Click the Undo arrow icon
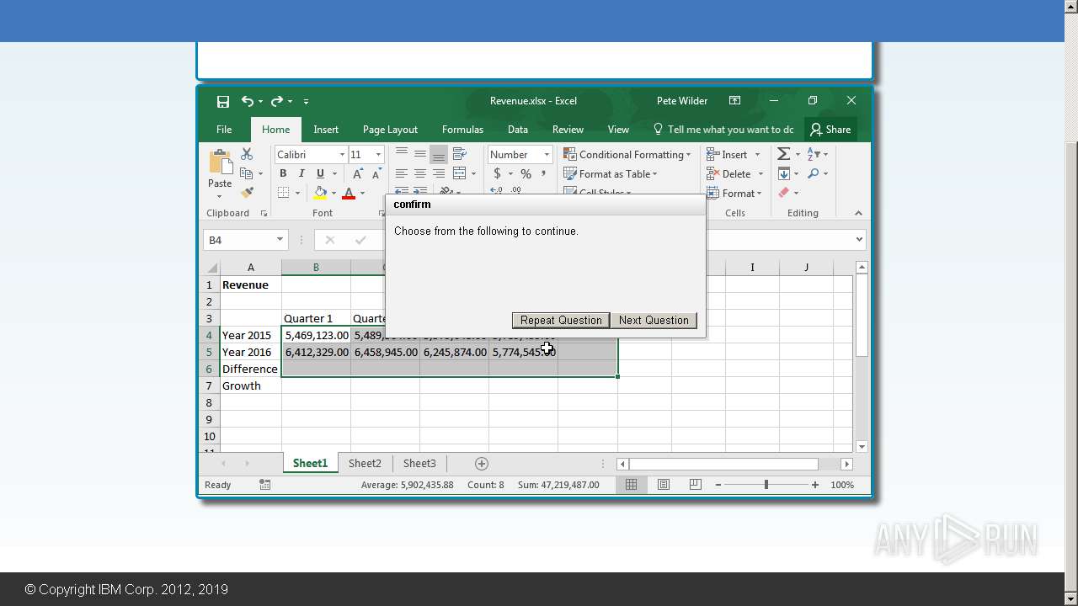Viewport: 1078px width, 606px height. [x=247, y=101]
